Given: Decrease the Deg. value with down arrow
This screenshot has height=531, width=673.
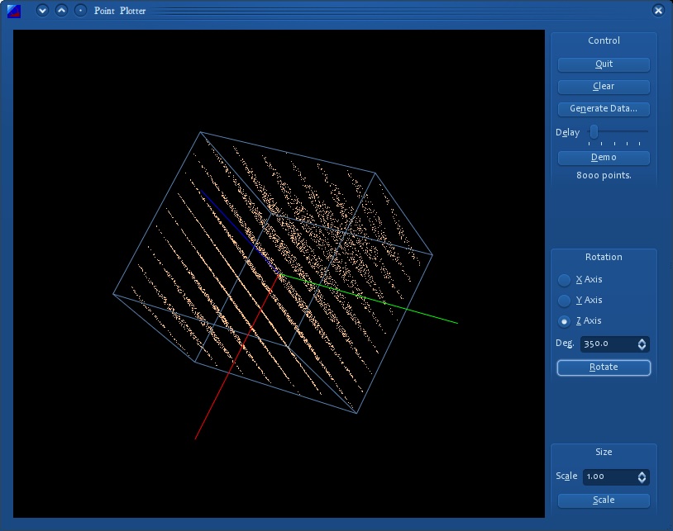Looking at the screenshot, I should pos(642,348).
